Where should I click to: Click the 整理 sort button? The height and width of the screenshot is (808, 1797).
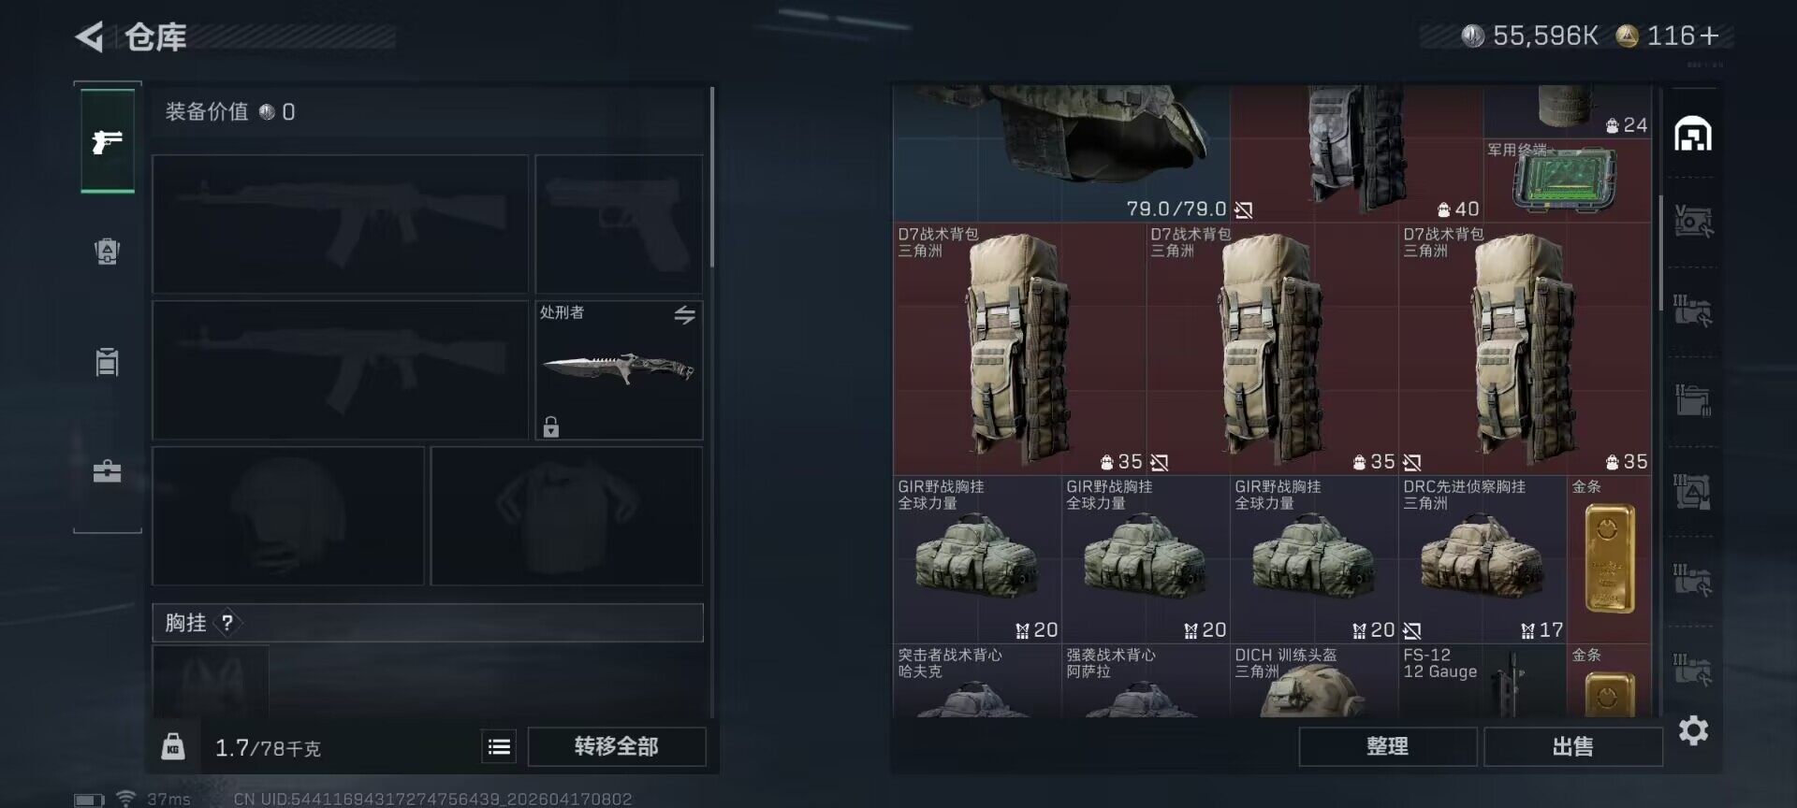1387,746
